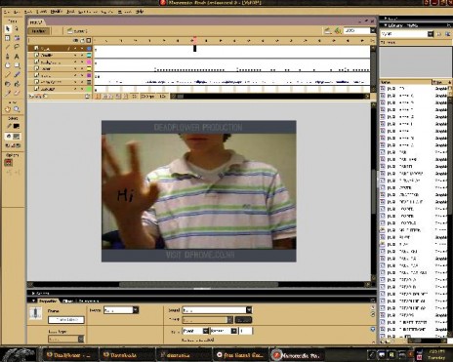Click the Edit Scene clapper icon
Screen dimensions: 453x362
coord(328,31)
